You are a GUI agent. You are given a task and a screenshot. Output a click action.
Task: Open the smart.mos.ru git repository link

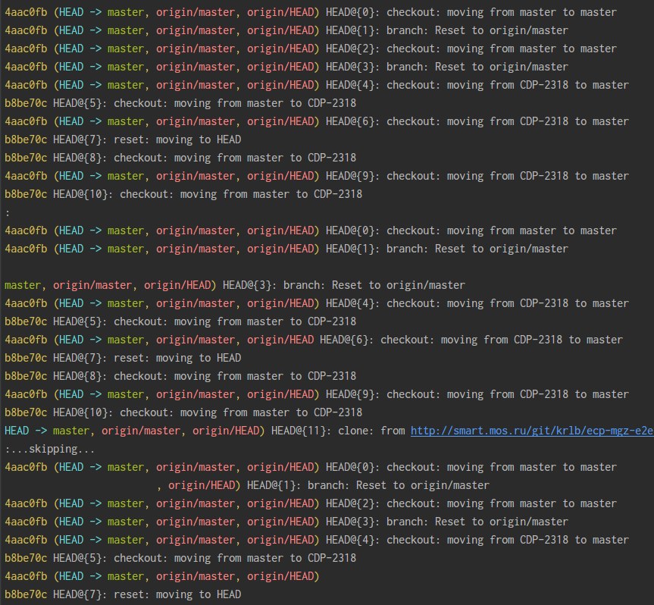click(532, 431)
